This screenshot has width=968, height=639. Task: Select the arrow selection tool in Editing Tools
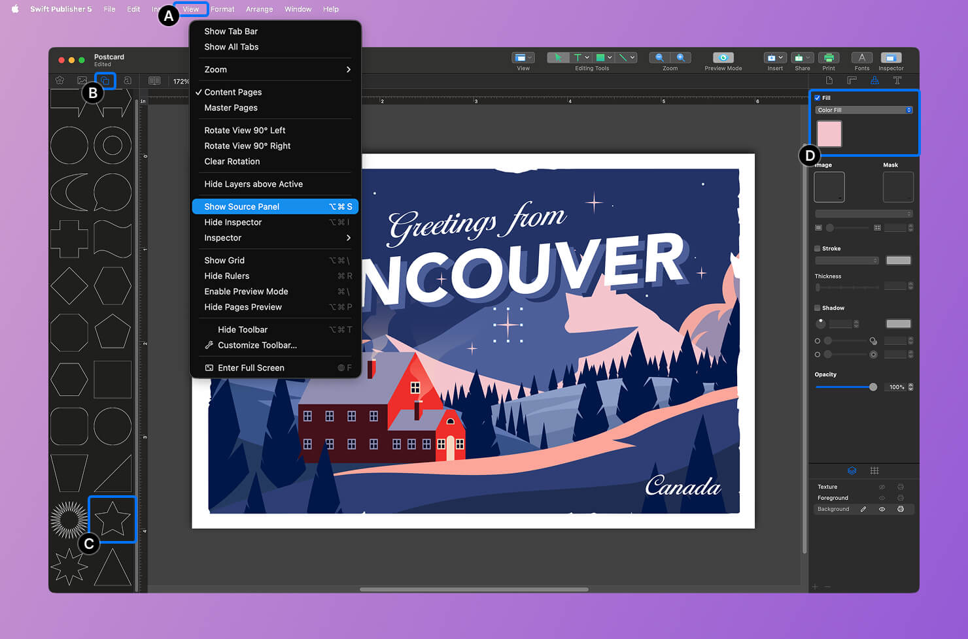557,57
